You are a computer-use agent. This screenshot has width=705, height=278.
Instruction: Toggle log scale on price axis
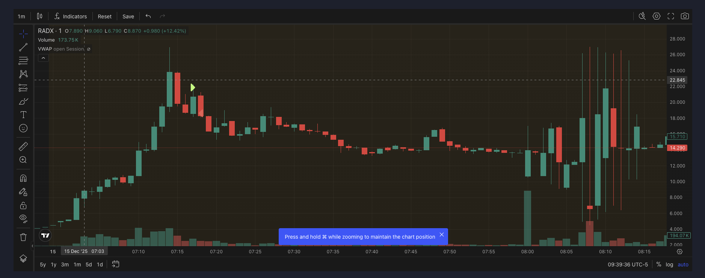pos(669,265)
